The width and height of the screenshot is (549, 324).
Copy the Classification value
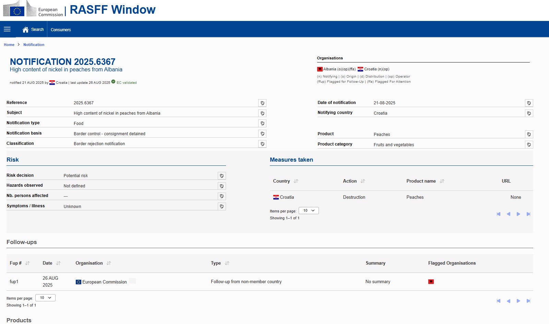[262, 144]
